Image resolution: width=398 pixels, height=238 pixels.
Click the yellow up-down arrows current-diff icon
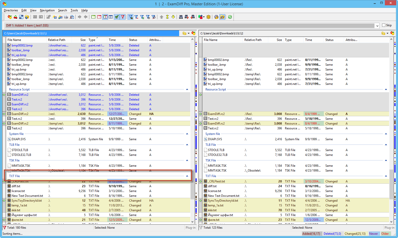click(167, 17)
